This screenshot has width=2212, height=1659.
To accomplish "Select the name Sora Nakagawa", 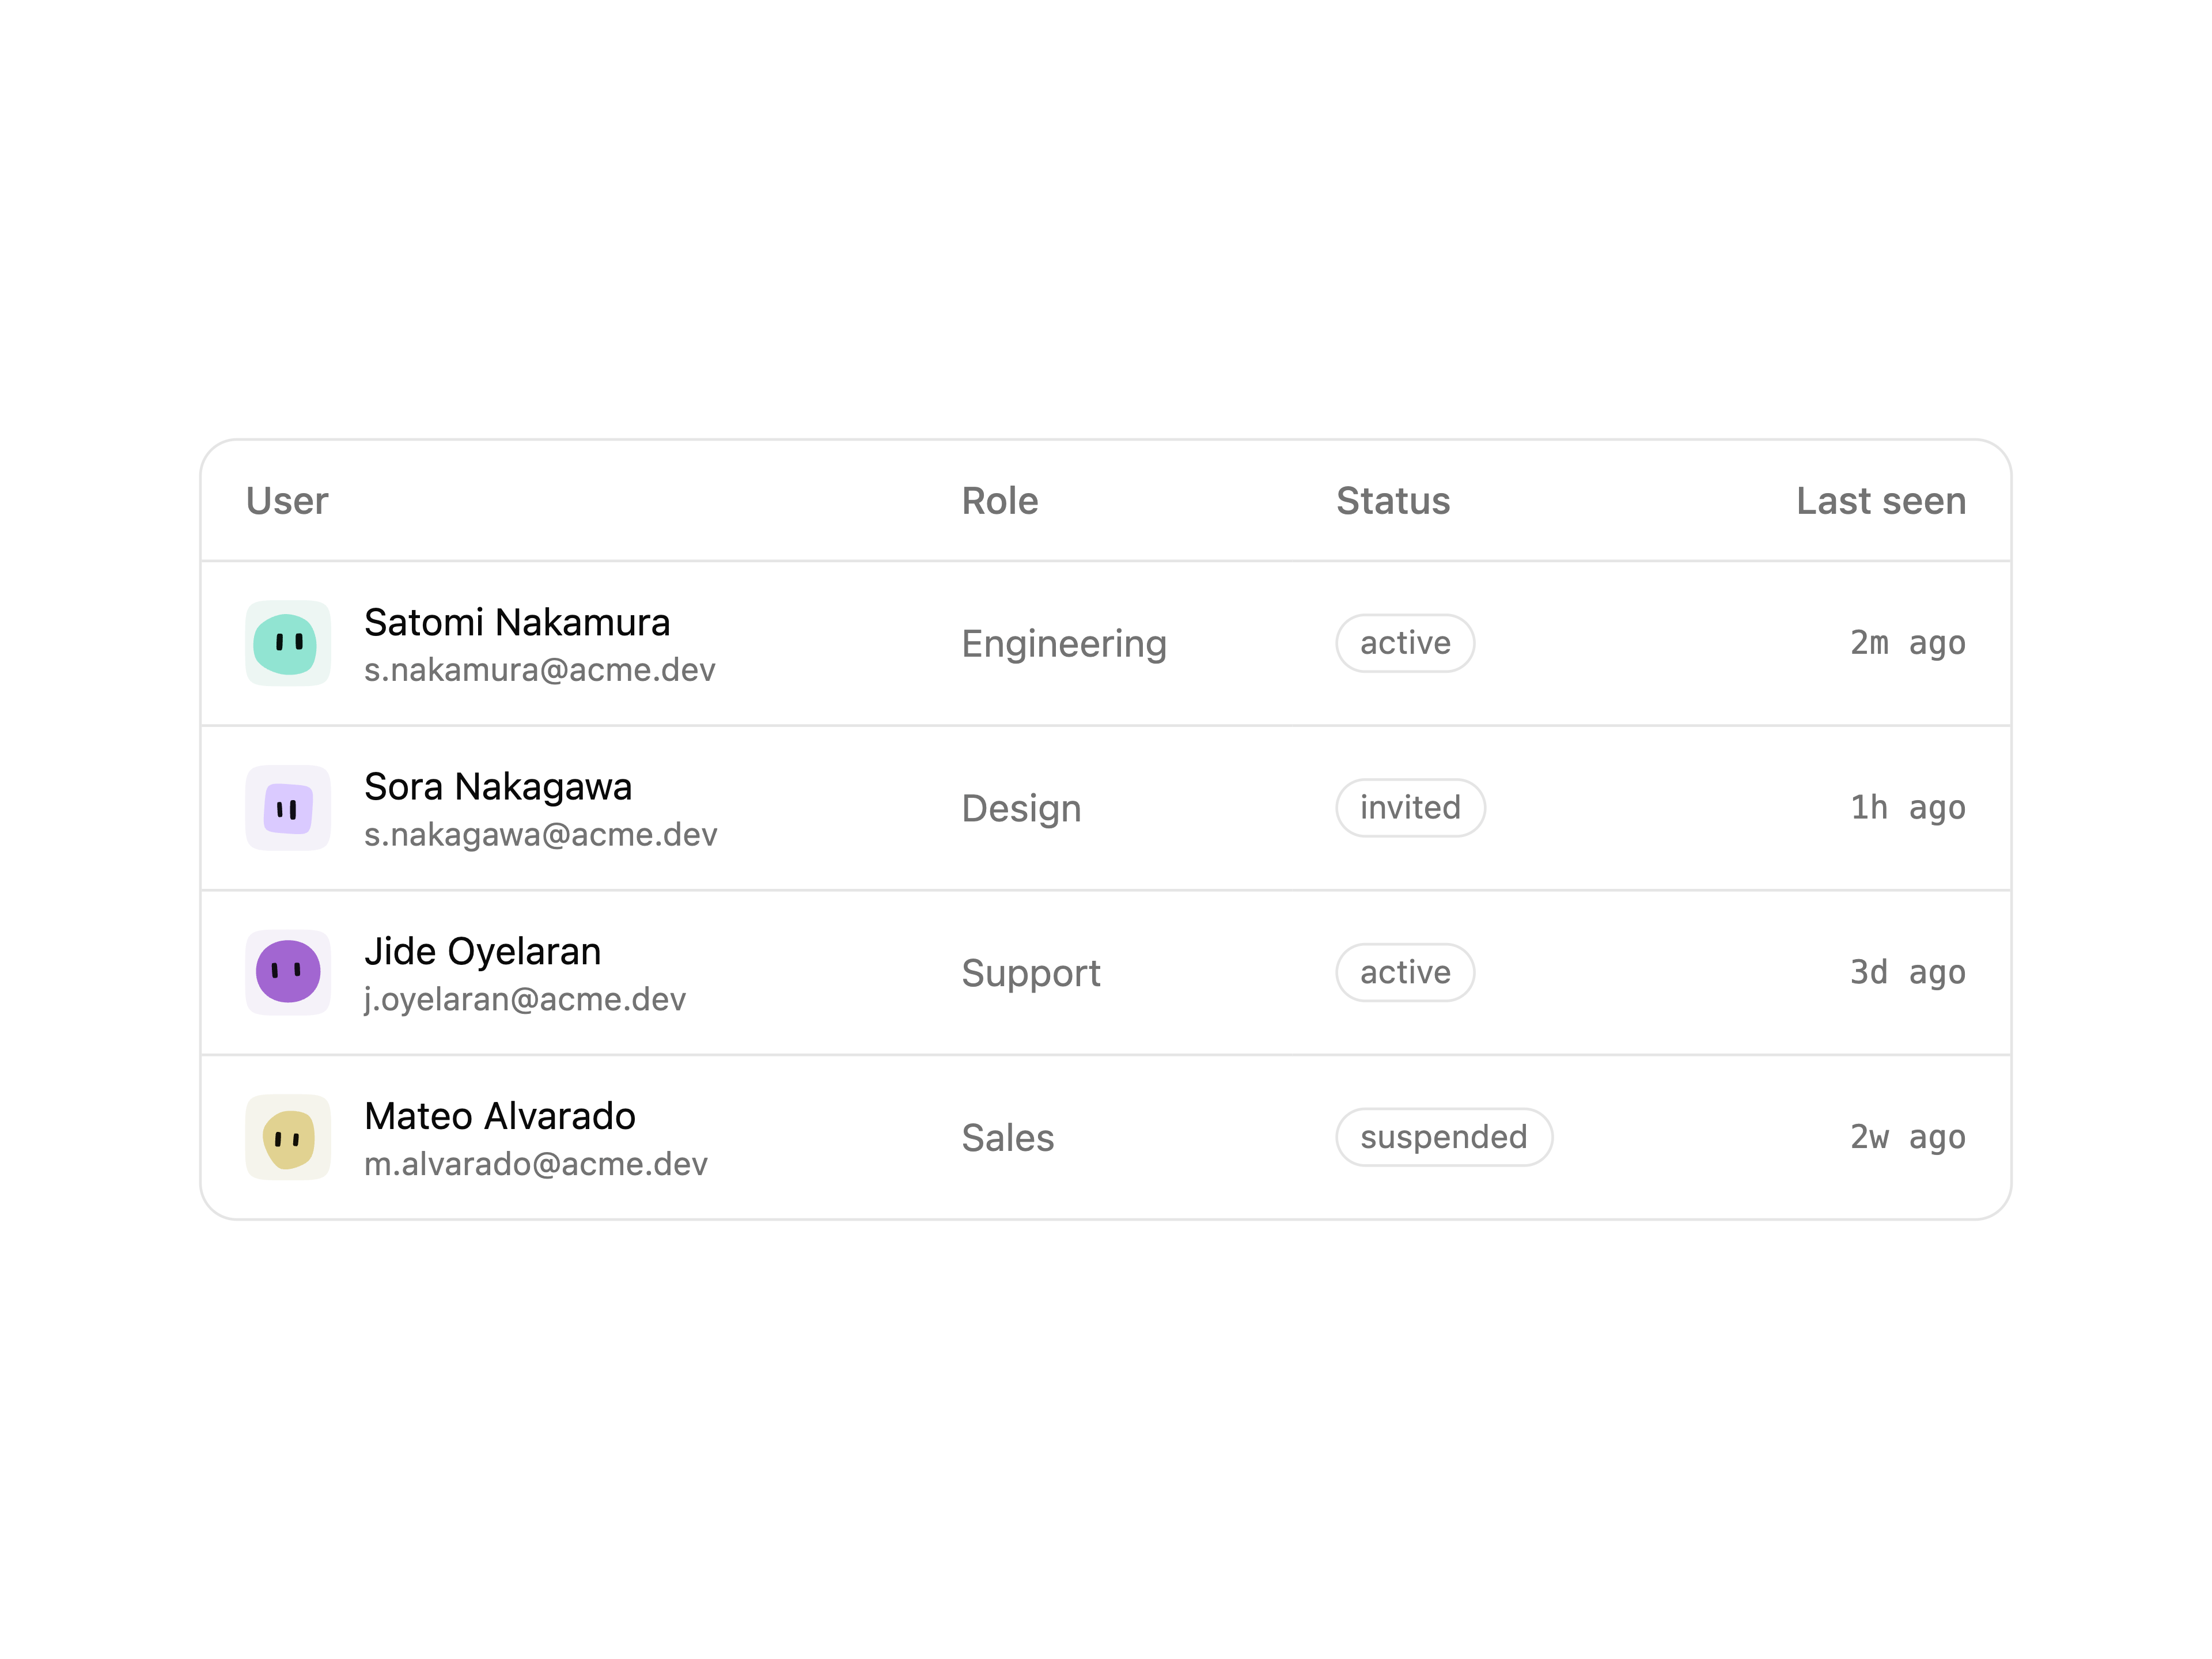I will click(x=498, y=787).
